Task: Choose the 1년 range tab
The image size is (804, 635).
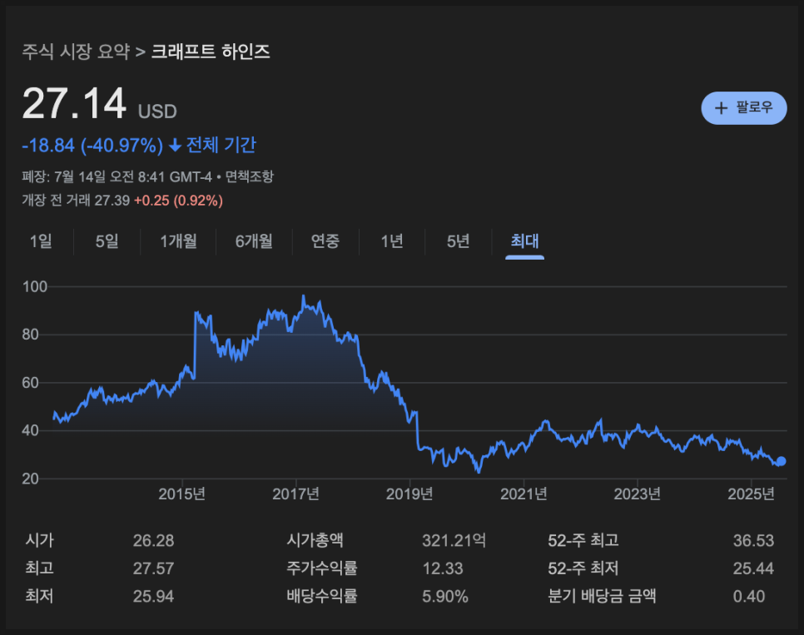Action: pyautogui.click(x=392, y=241)
